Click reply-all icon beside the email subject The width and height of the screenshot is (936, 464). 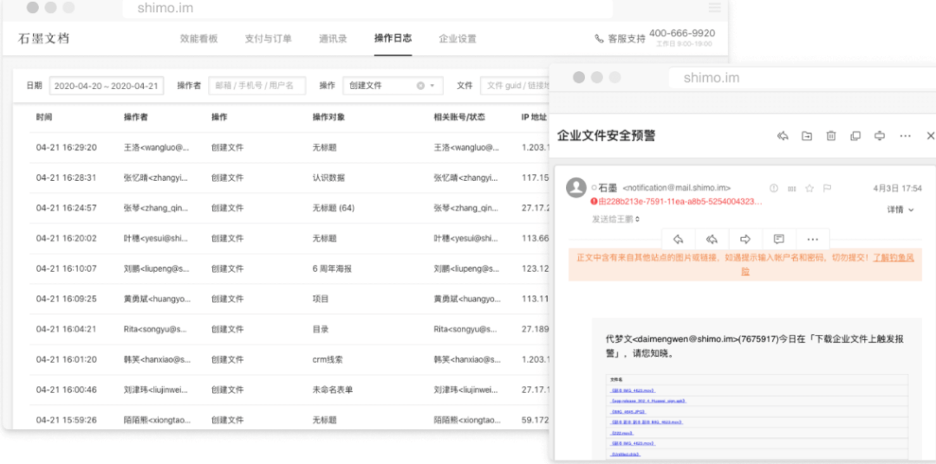pyautogui.click(x=783, y=136)
